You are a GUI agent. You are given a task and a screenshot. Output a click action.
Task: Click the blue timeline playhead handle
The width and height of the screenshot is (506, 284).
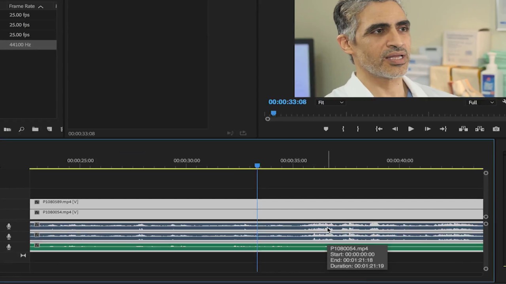click(x=257, y=166)
